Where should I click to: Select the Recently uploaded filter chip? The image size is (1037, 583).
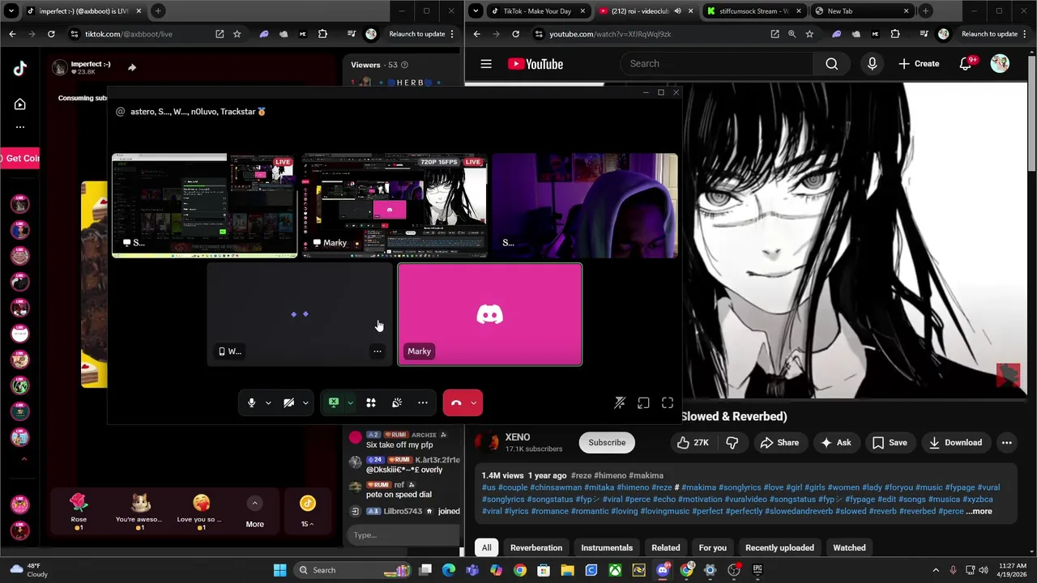779,548
